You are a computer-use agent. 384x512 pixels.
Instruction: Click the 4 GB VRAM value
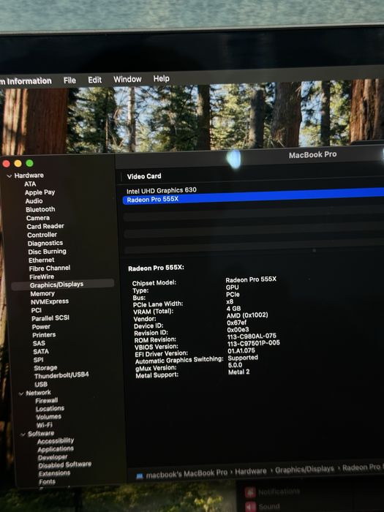233,309
